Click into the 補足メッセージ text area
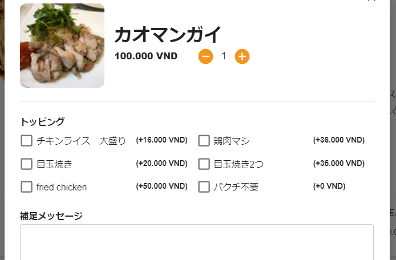This screenshot has width=396, height=260. [197, 242]
